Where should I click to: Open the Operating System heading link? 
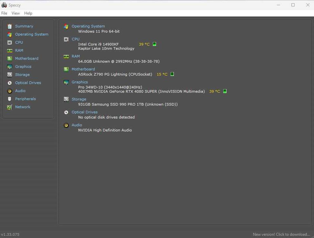(x=88, y=26)
